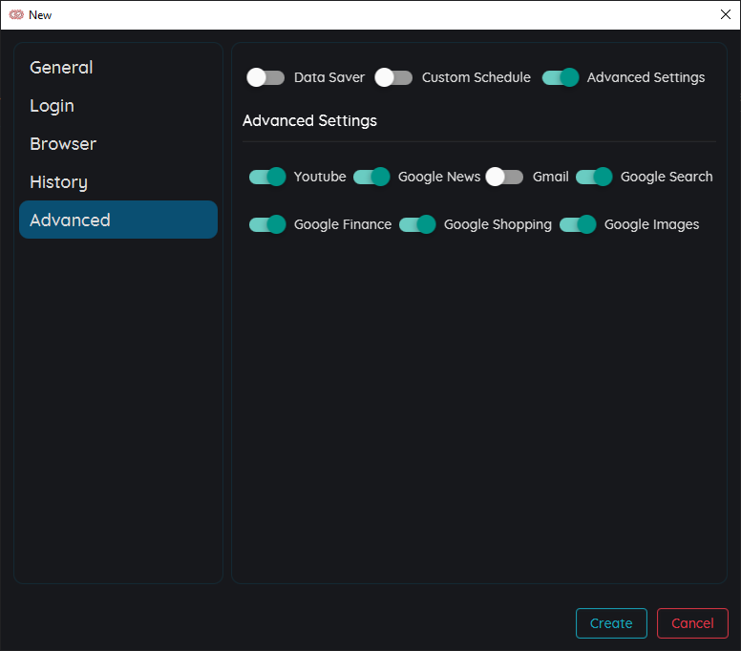741x651 pixels.
Task: Open the History section
Action: (x=118, y=182)
